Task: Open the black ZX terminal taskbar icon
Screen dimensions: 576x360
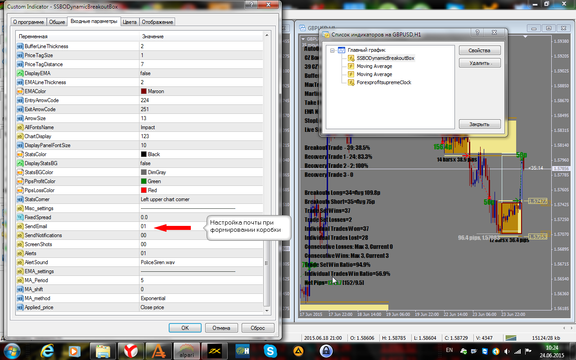Action: (x=215, y=351)
